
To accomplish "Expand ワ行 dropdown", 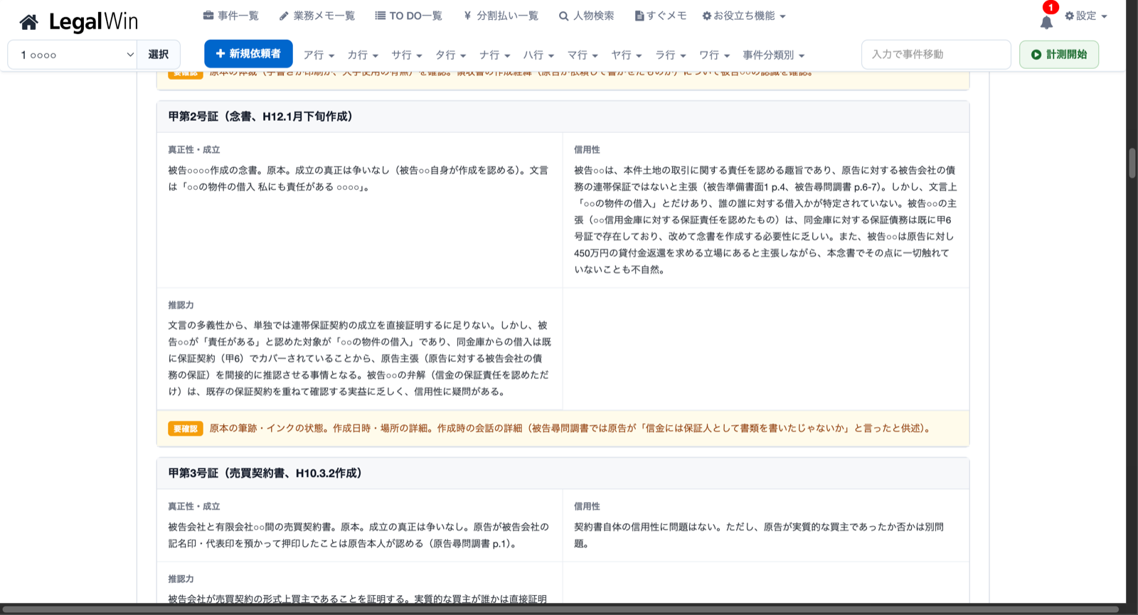I will click(x=715, y=55).
